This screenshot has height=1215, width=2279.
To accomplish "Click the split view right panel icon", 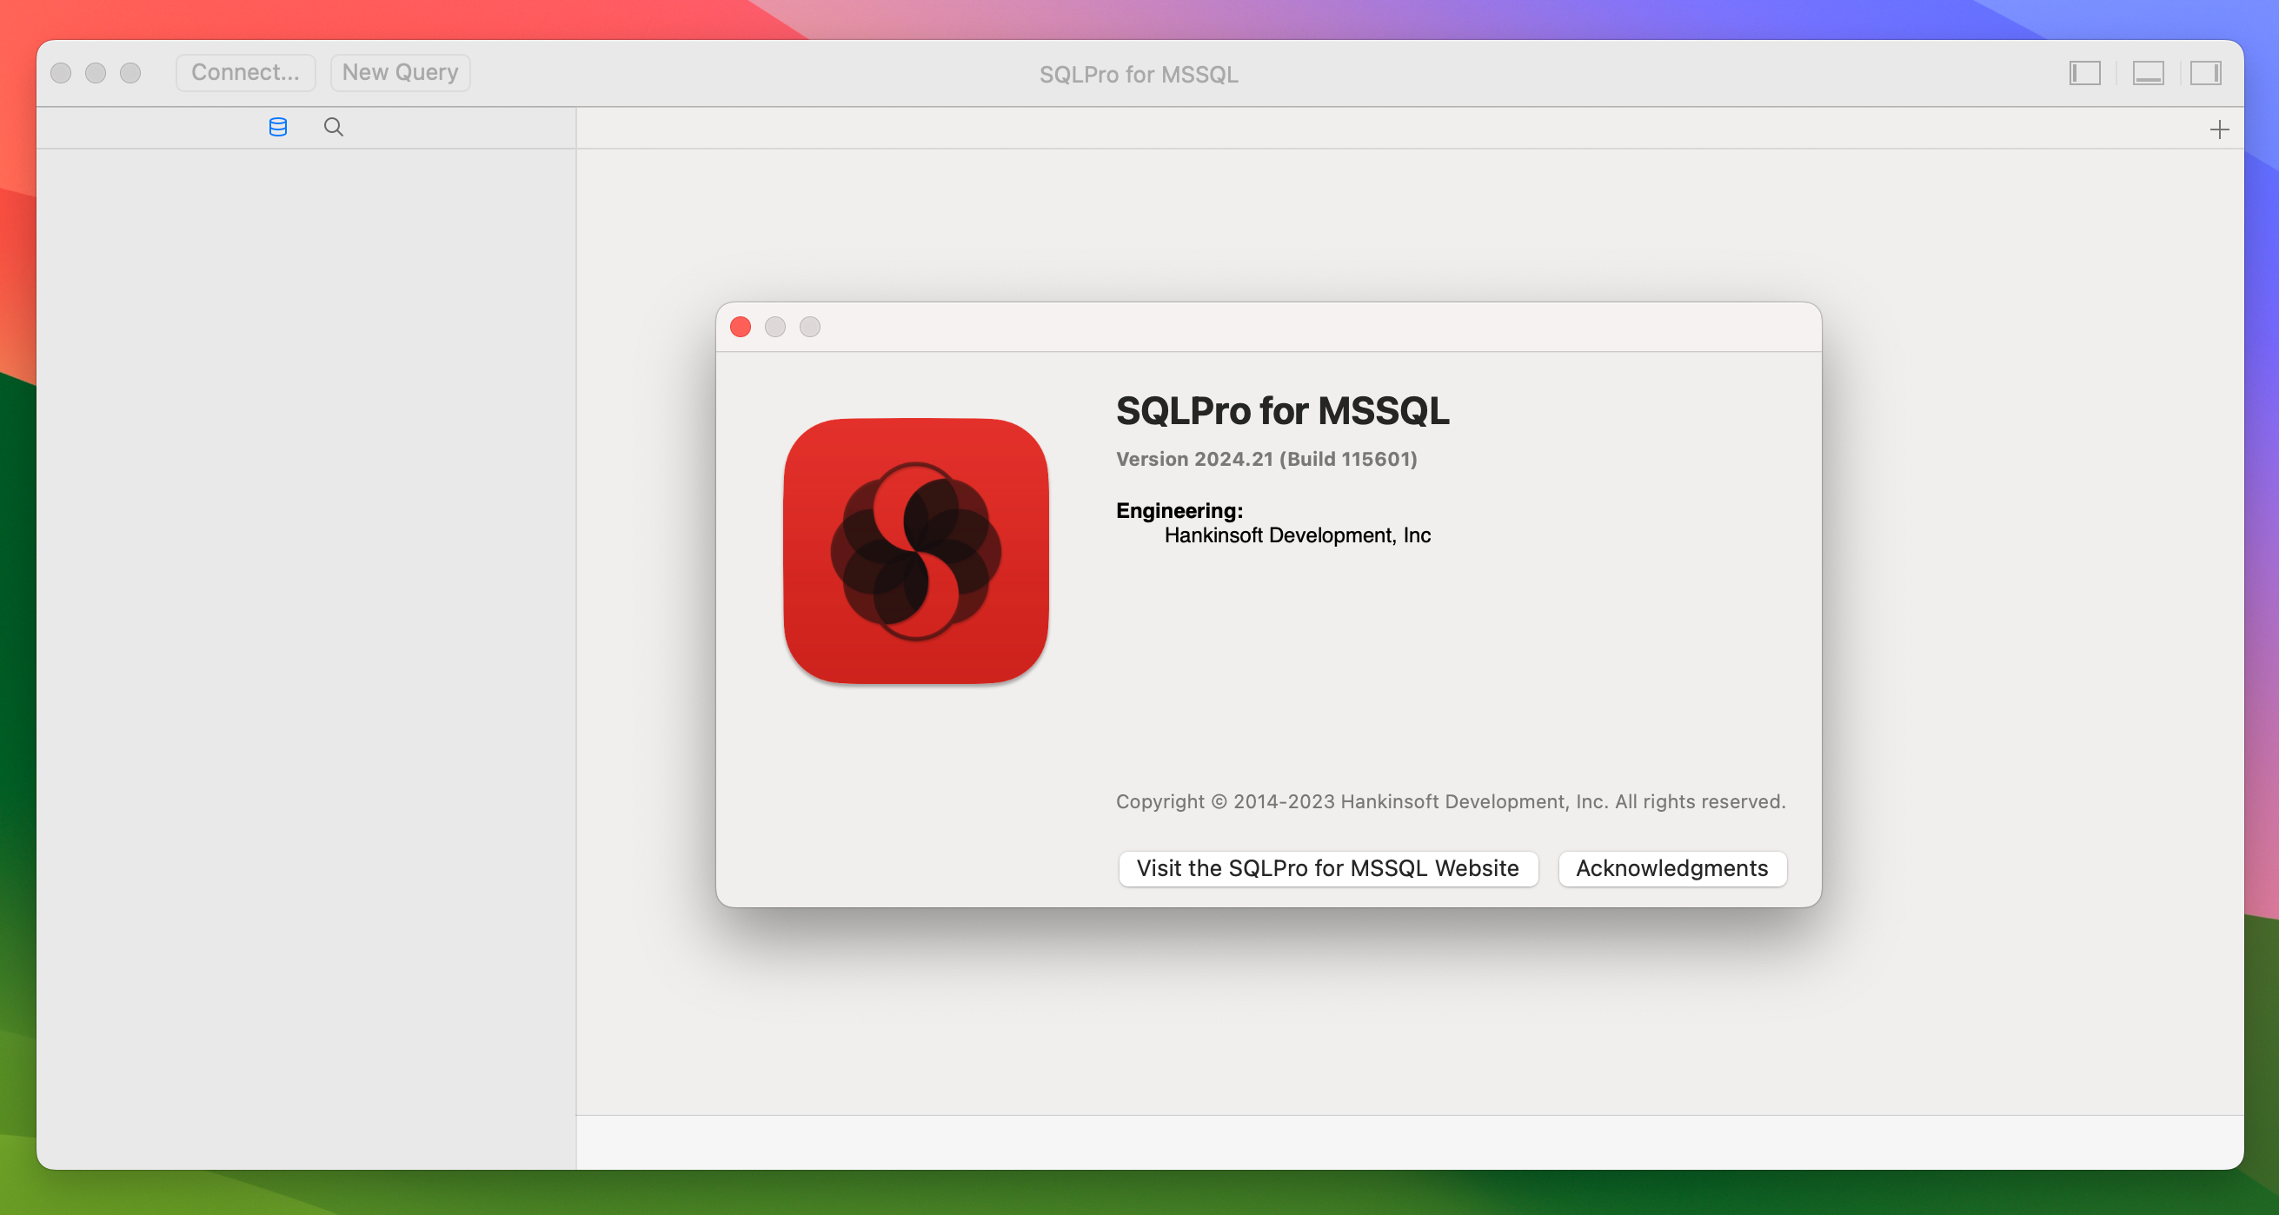I will (x=2205, y=71).
